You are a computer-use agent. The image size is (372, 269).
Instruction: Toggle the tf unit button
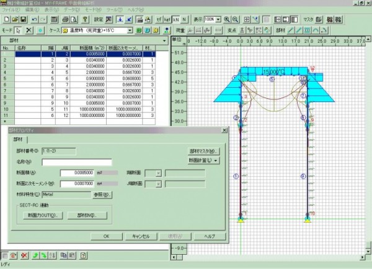coord(159,20)
